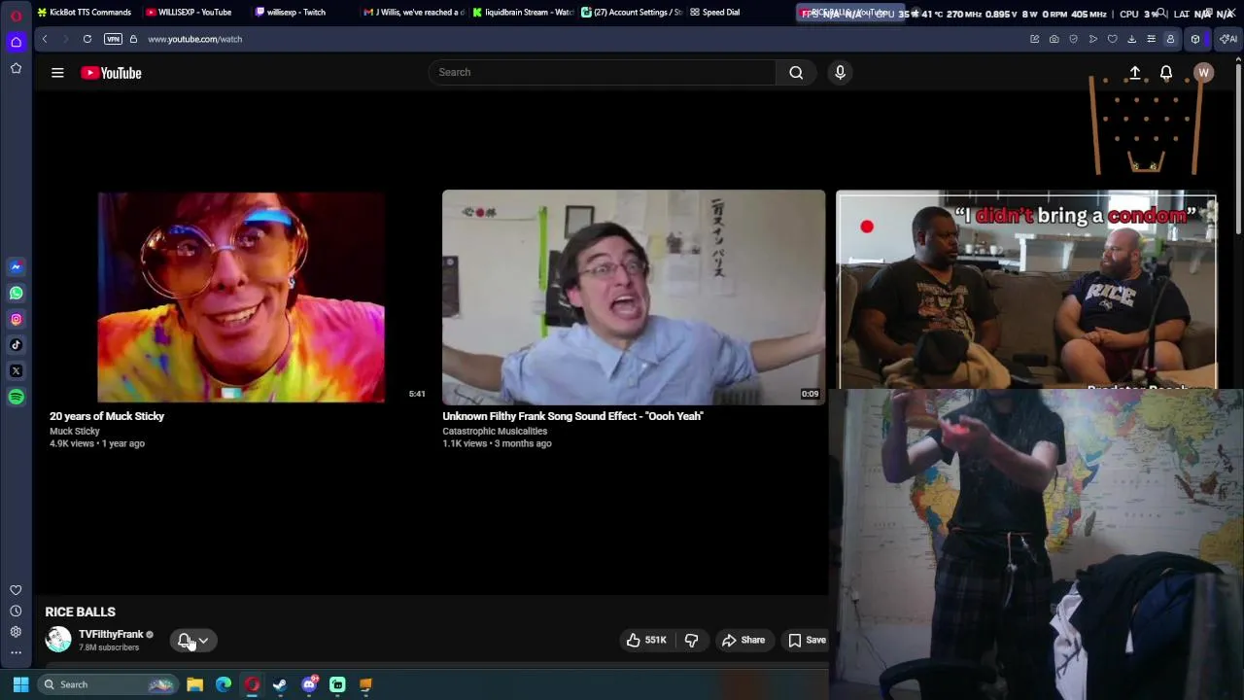Open Discord from the taskbar
The width and height of the screenshot is (1244, 700).
[x=309, y=684]
